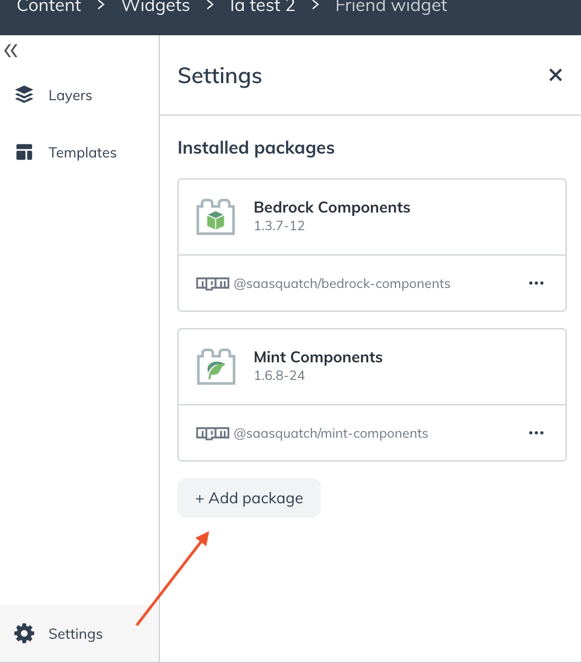Click the Add package button
581x663 pixels.
pos(249,498)
